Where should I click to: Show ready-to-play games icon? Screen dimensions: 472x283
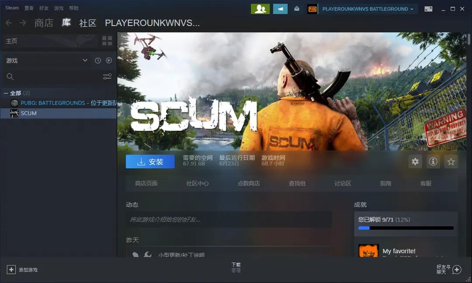click(x=109, y=60)
